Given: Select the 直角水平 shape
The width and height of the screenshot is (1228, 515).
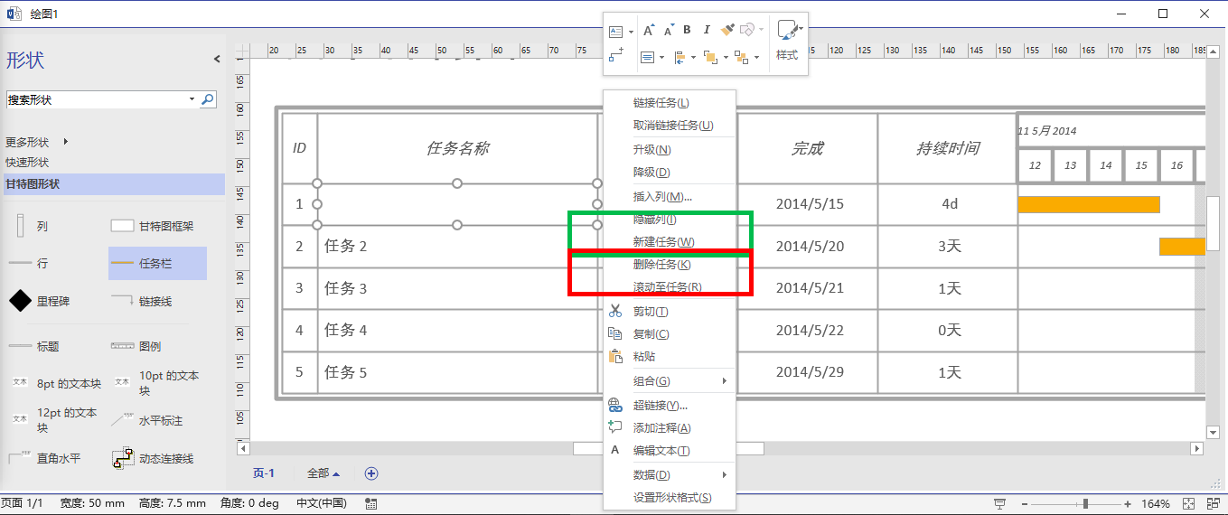Looking at the screenshot, I should pyautogui.click(x=44, y=459).
